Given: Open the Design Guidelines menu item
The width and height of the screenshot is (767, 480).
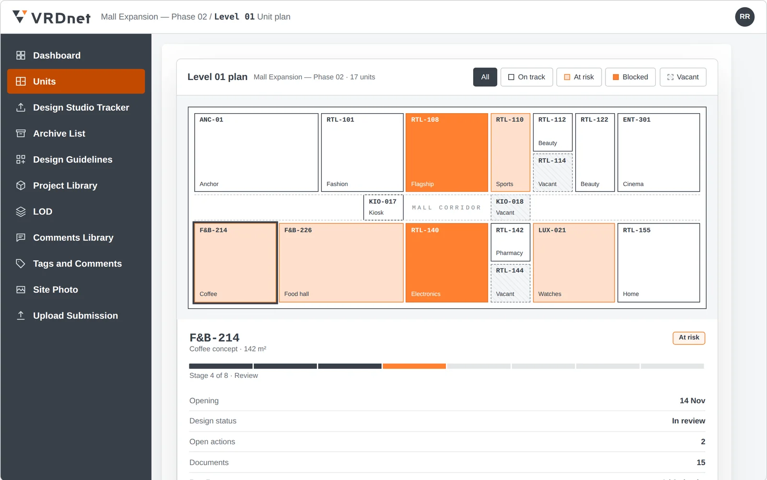Looking at the screenshot, I should 76,160.
